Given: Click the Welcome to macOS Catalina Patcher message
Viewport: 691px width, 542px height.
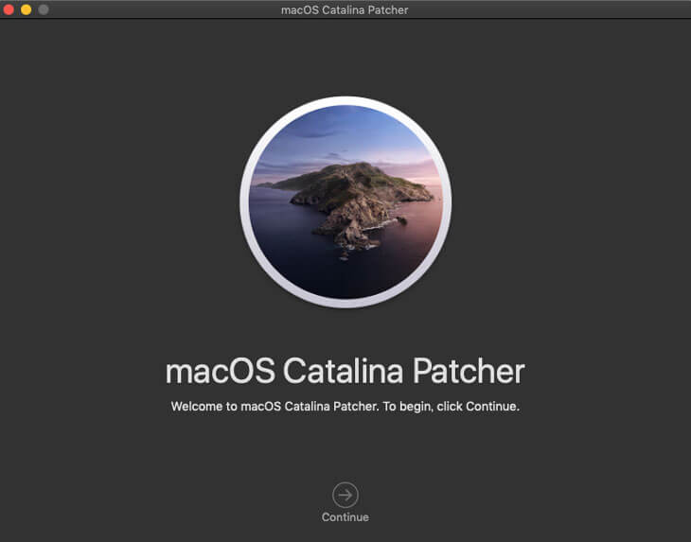Looking at the screenshot, I should tap(345, 407).
